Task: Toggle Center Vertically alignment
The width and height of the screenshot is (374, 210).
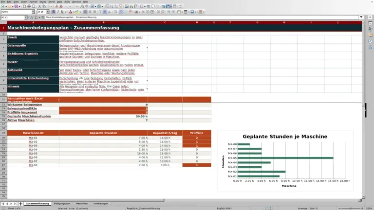Action: tap(105, 12)
